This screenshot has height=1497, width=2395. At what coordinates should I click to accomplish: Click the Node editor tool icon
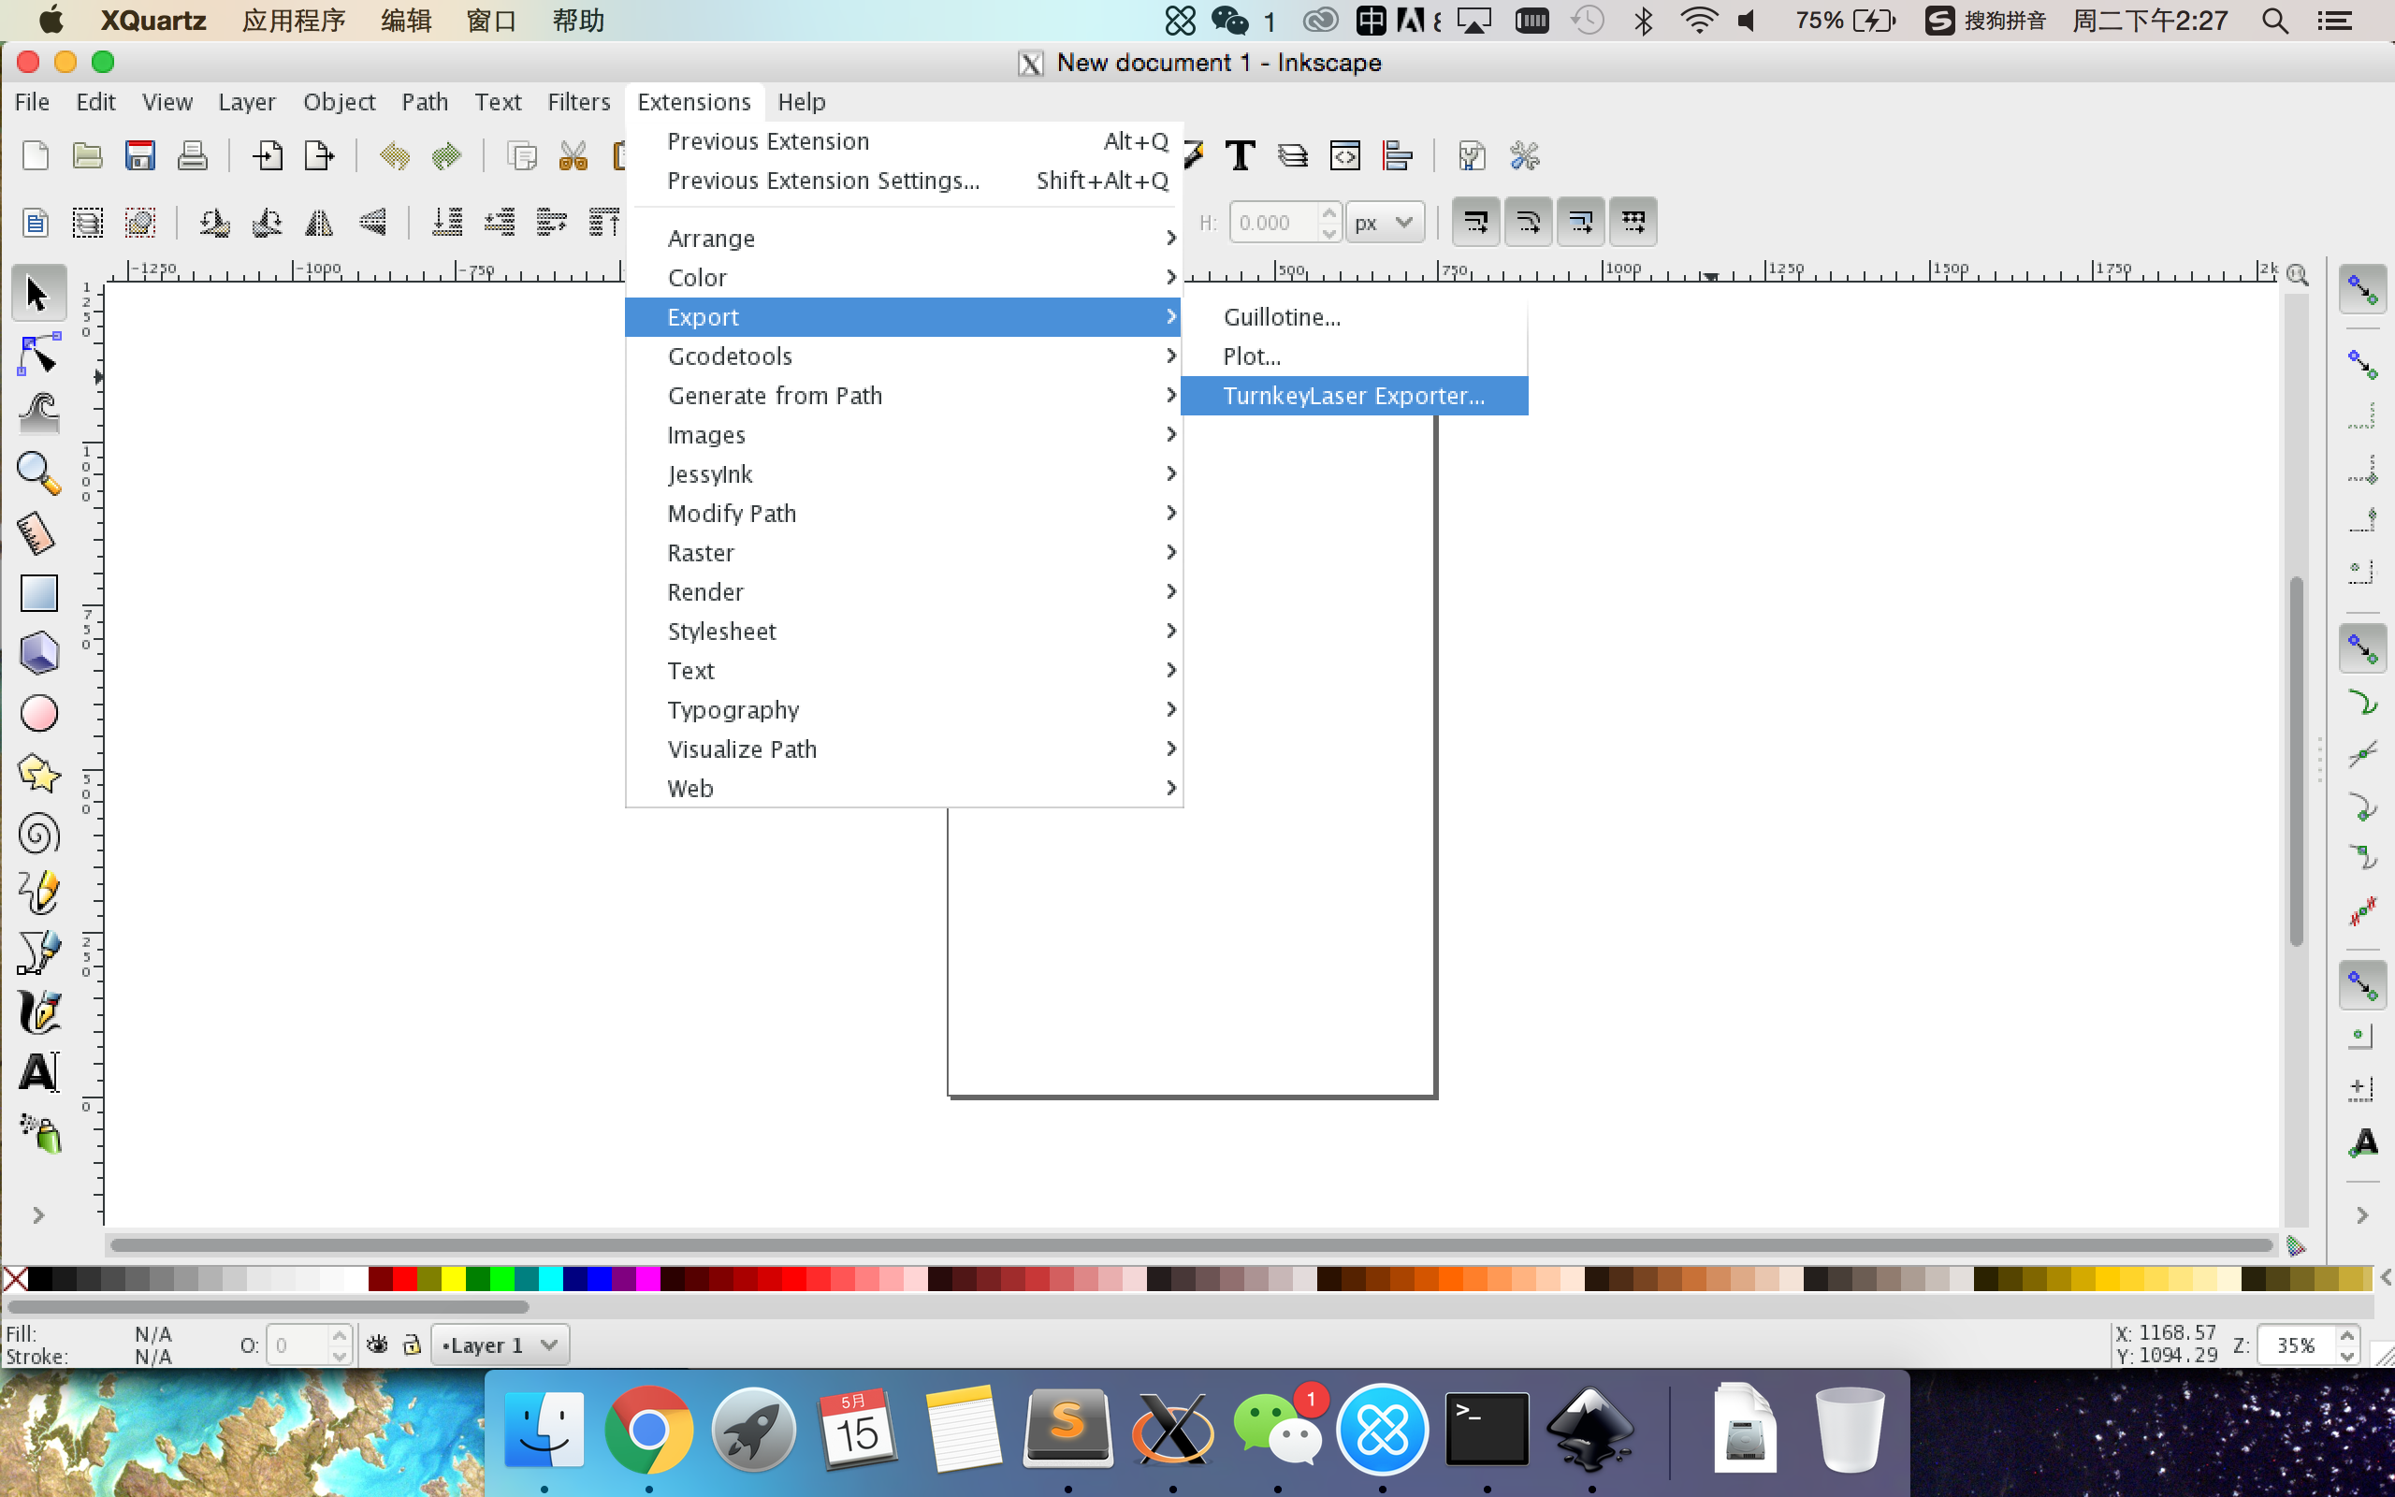click(x=36, y=356)
